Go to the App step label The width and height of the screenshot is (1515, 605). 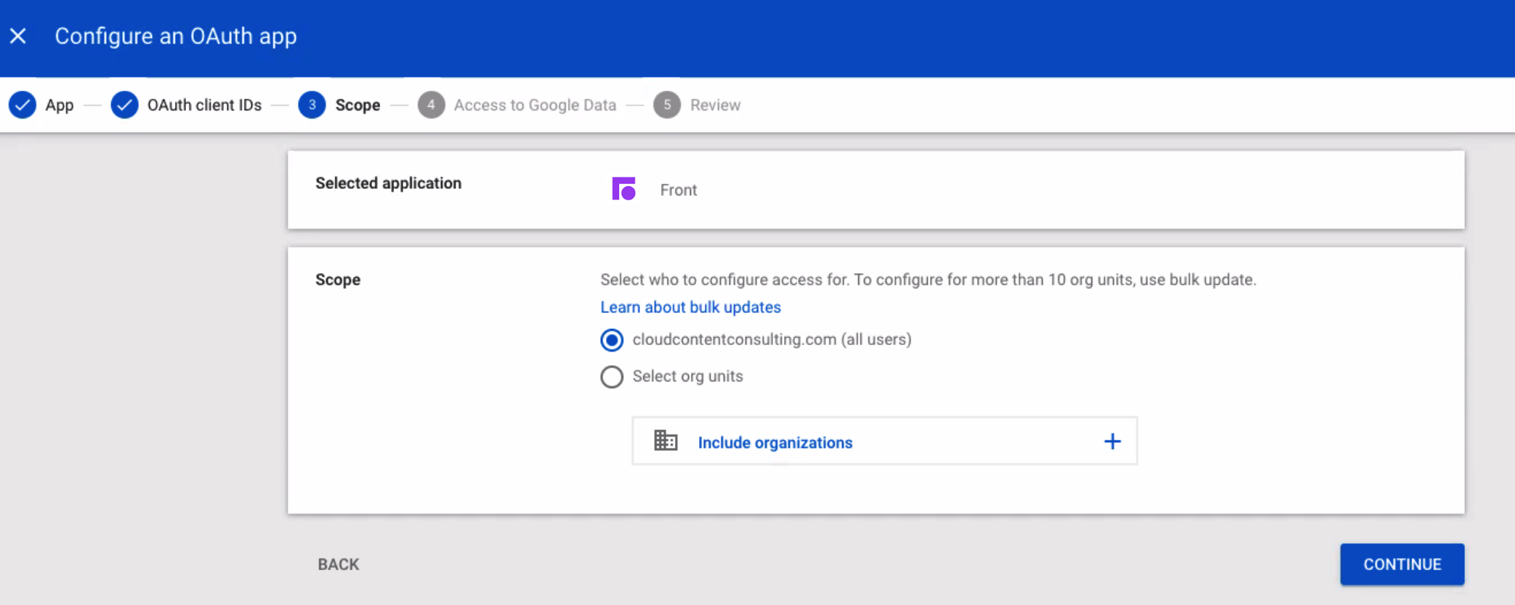pos(60,105)
